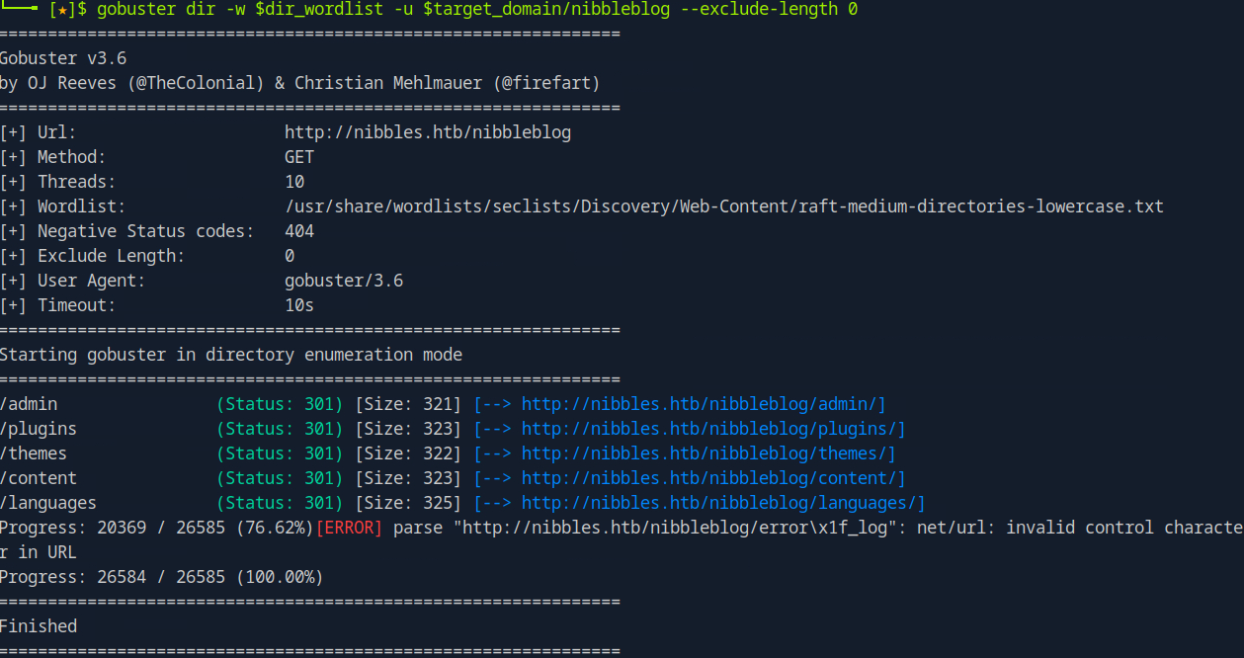Viewport: 1244px width, 658px height.
Task: Click the Status 301 text for /themes
Action: [x=280, y=453]
